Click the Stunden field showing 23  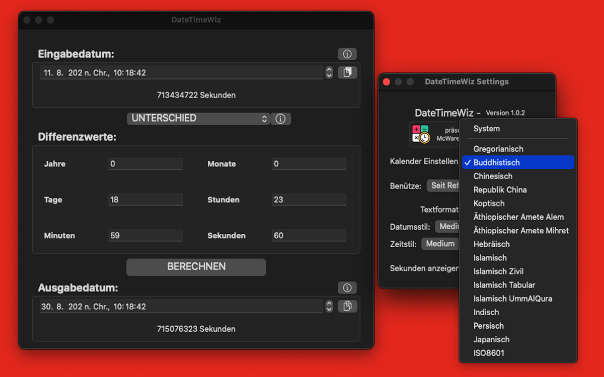pos(309,200)
